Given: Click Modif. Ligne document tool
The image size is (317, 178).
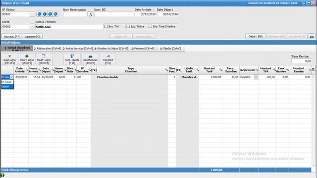Looking at the screenshot, I should [x=44, y=59].
